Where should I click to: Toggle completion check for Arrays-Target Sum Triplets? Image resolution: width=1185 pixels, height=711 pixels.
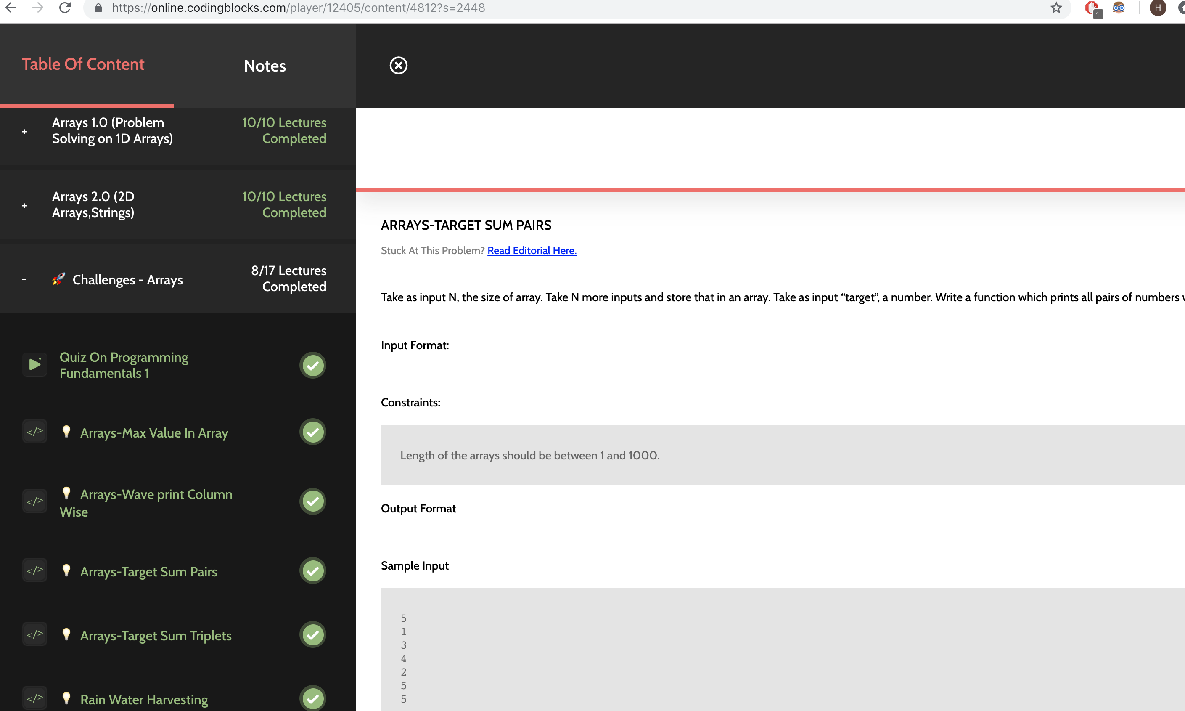pyautogui.click(x=312, y=635)
